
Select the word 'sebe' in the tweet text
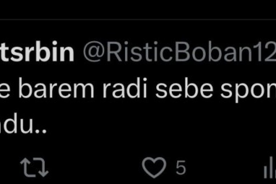[184, 88]
